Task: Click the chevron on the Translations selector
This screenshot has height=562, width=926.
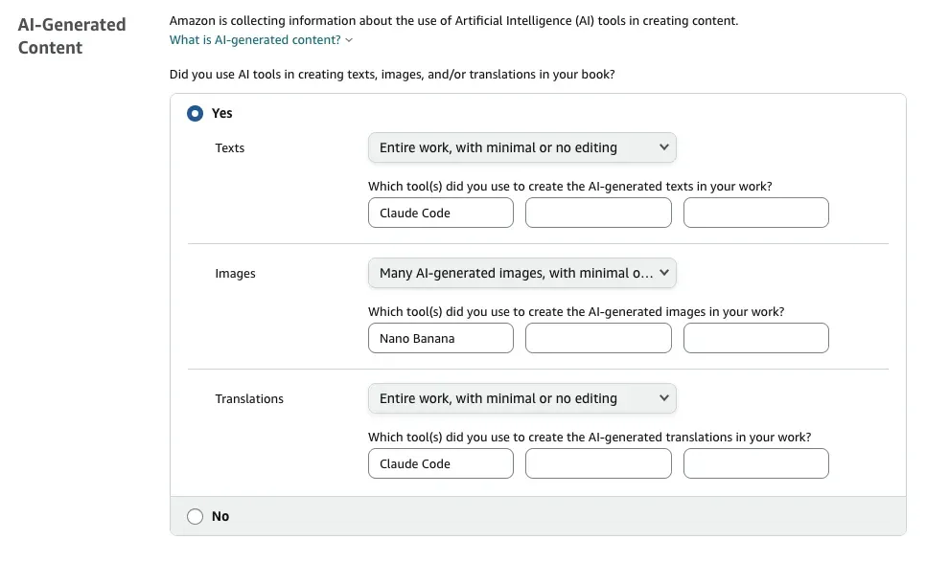Action: pyautogui.click(x=663, y=398)
